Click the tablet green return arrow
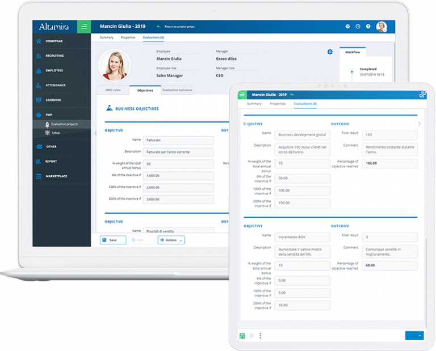 coord(292,95)
